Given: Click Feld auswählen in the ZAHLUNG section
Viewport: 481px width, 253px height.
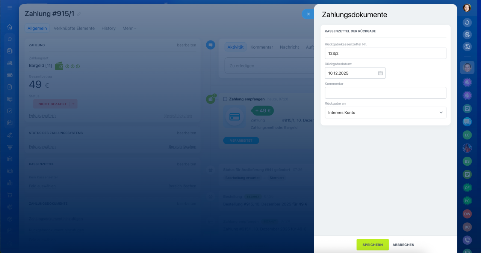Looking at the screenshot, I should (x=42, y=115).
